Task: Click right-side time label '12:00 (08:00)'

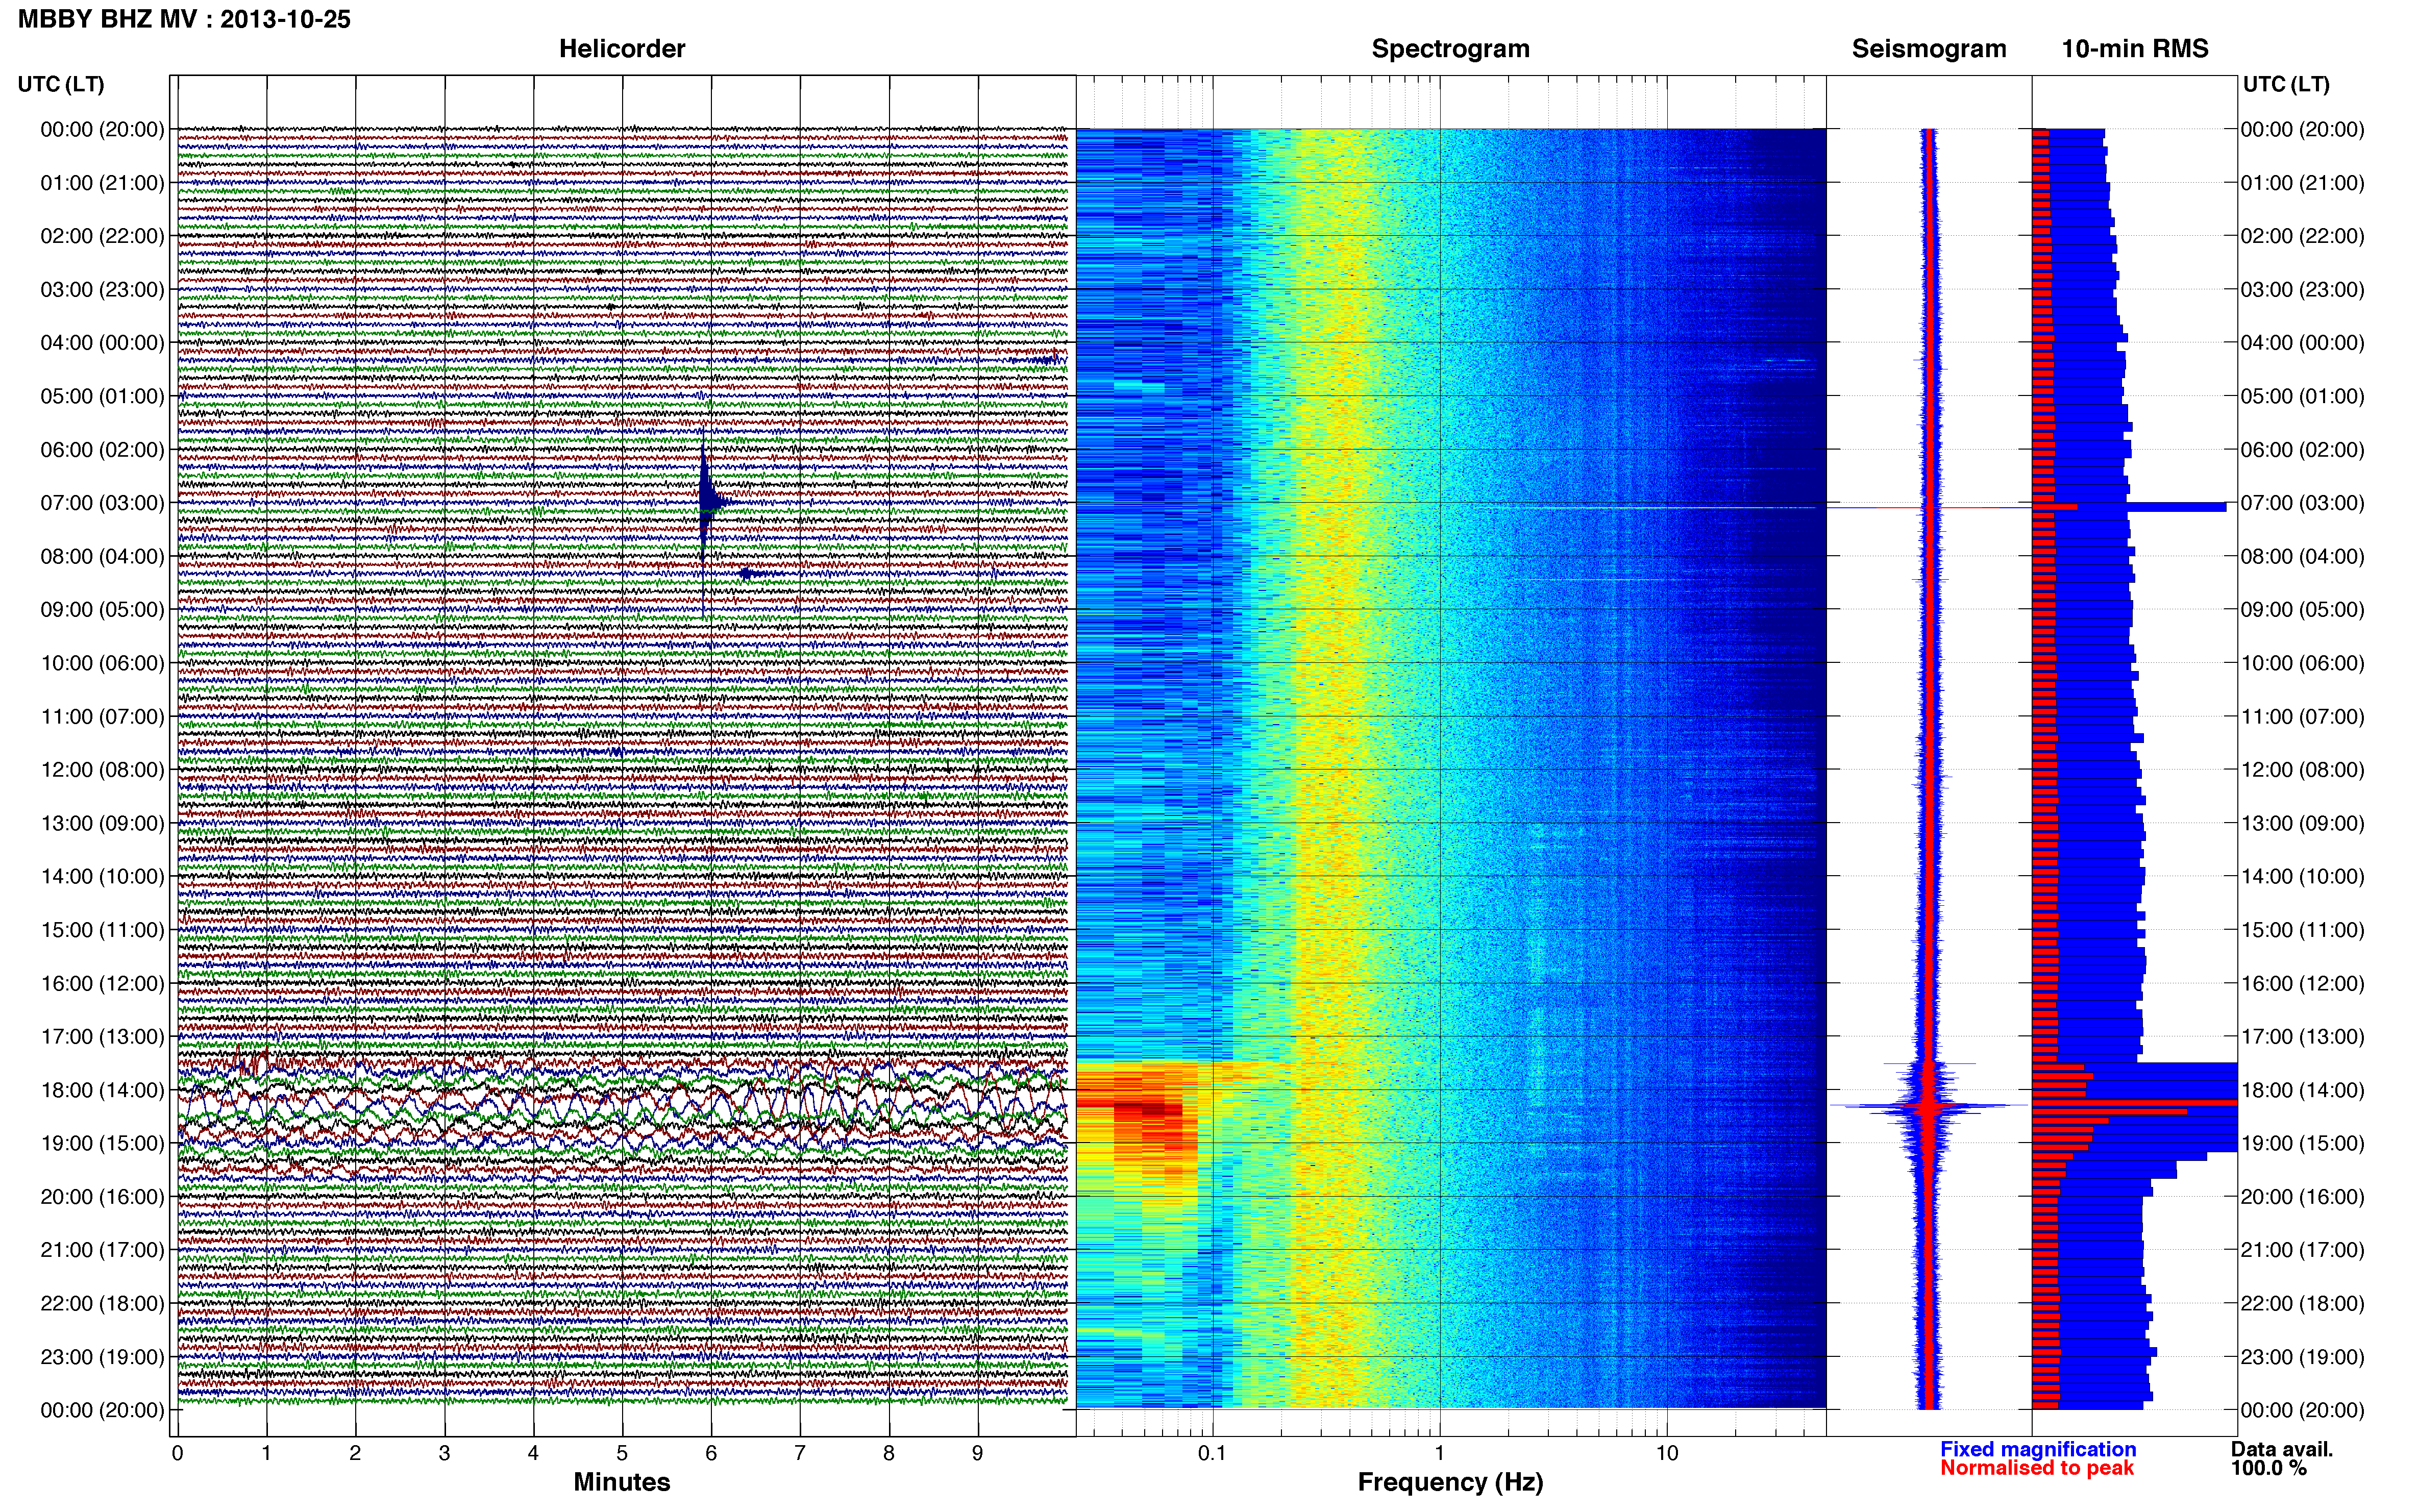Action: pyautogui.click(x=2302, y=770)
